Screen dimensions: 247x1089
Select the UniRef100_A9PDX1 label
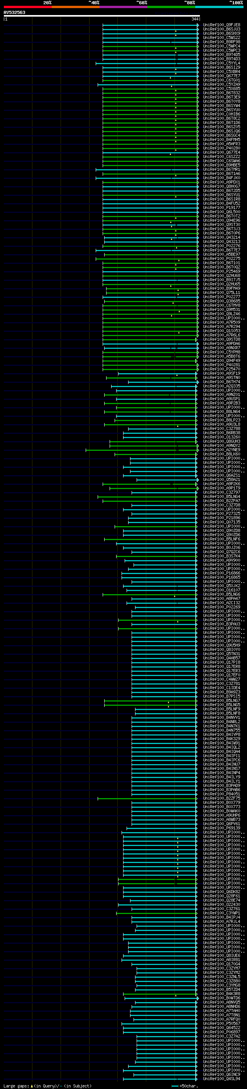[x=222, y=182]
